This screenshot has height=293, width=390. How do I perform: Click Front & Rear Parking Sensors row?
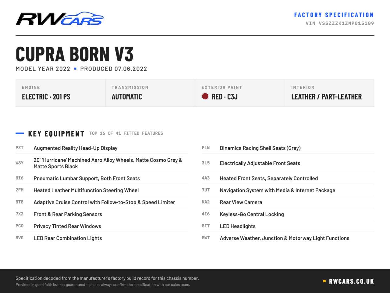point(101,214)
